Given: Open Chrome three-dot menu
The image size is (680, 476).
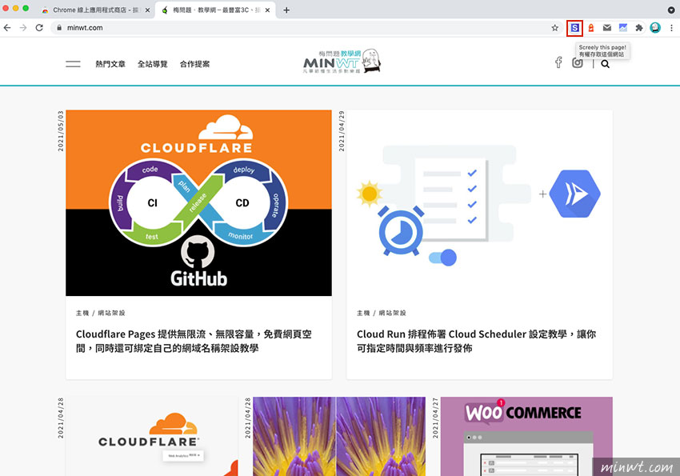Looking at the screenshot, I should (671, 28).
